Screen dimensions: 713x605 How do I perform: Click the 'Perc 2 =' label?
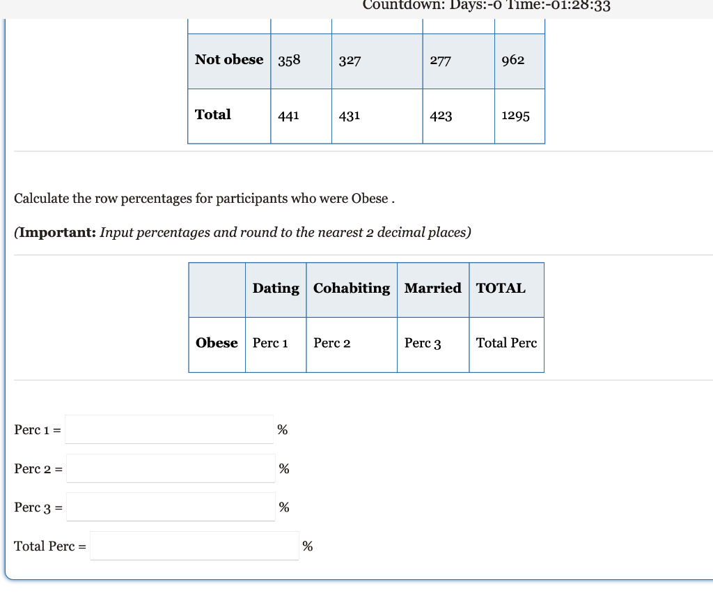click(x=38, y=469)
